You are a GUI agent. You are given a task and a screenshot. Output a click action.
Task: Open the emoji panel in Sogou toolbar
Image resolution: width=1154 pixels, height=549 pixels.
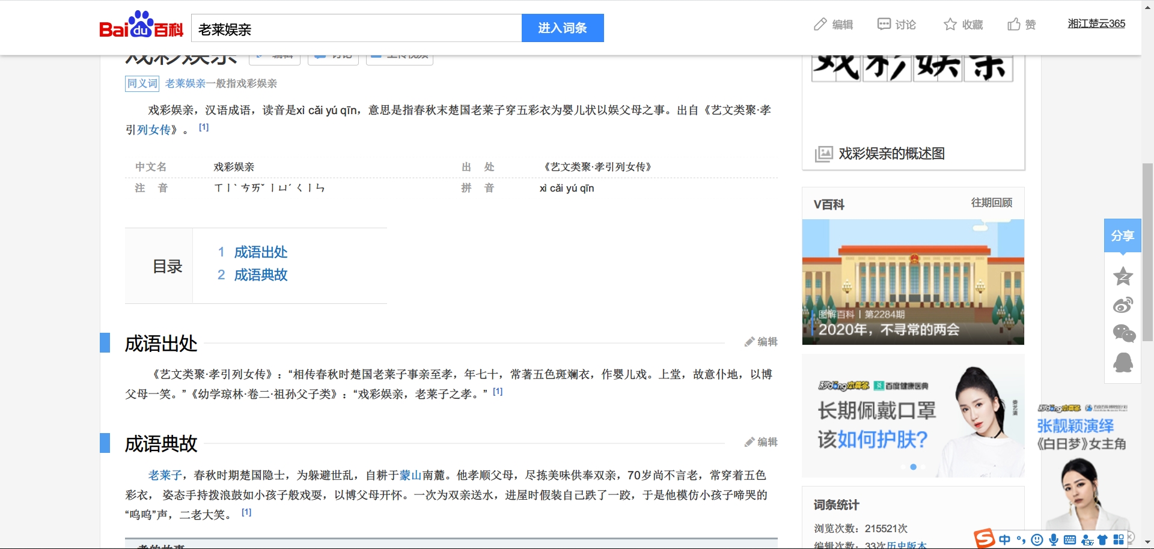tap(1037, 540)
